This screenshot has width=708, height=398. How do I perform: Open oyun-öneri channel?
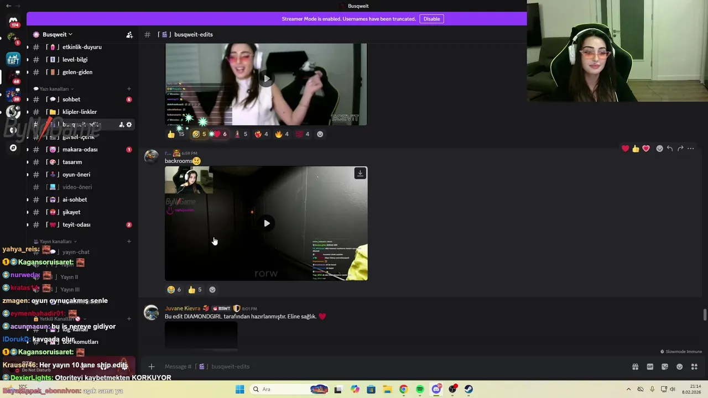(x=81, y=175)
